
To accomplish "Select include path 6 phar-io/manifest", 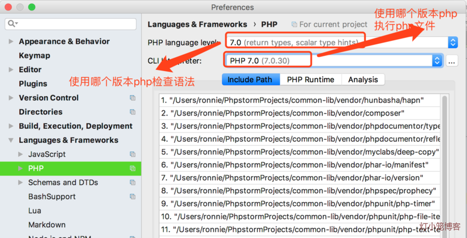I will click(x=300, y=165).
